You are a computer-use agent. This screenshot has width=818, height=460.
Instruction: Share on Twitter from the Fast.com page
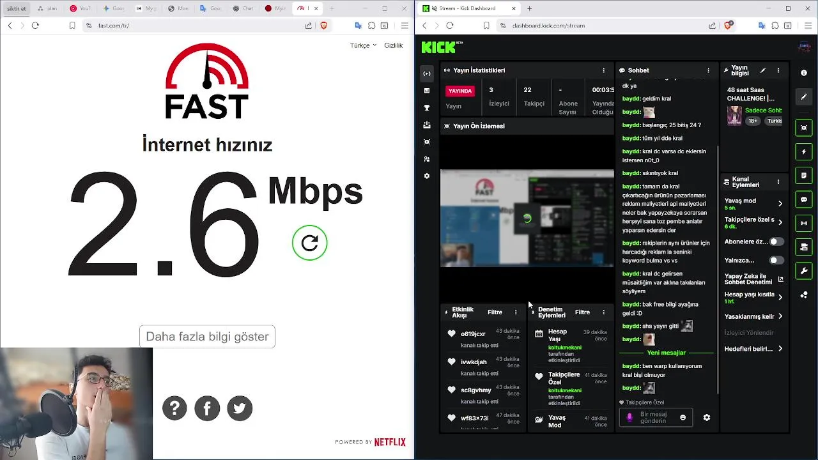point(240,408)
